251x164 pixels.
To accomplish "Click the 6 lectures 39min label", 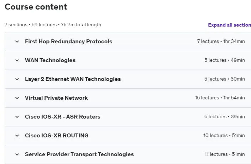I will pos(225,117).
